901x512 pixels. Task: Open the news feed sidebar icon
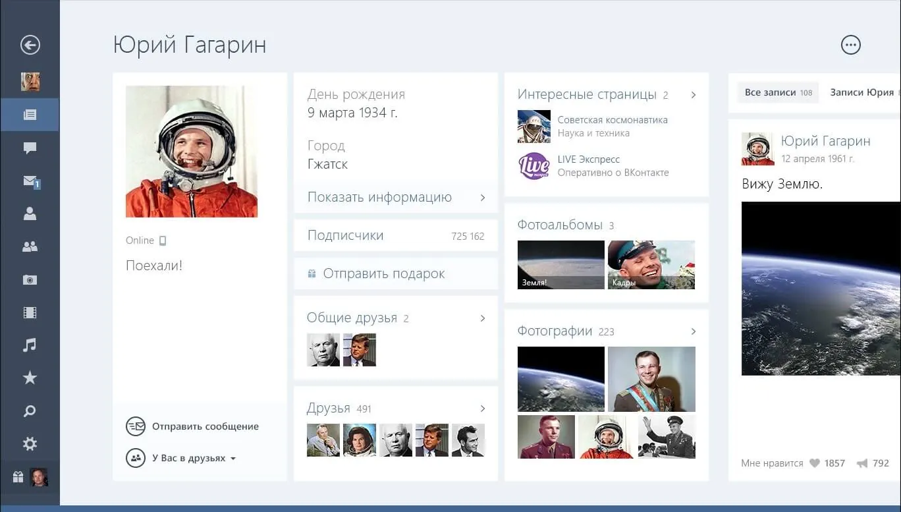30,115
